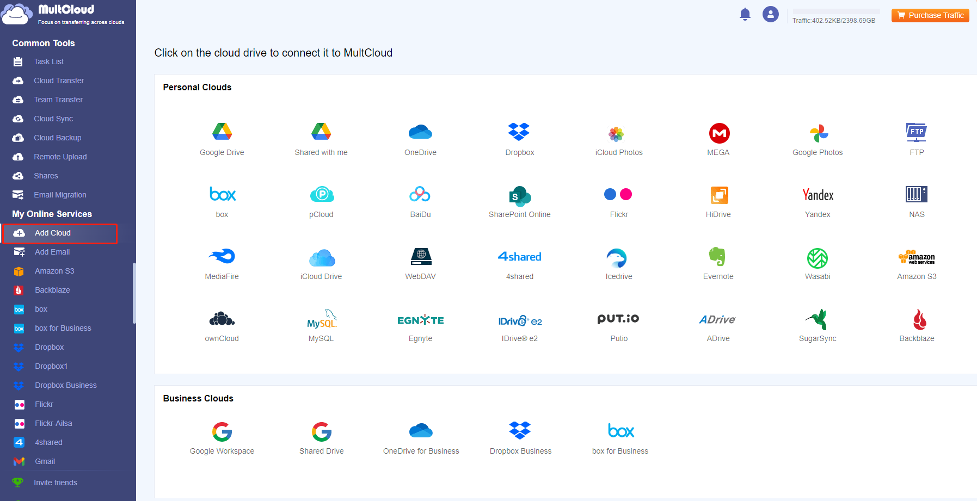
Task: Select the Shared with me cloud icon
Action: coord(321,132)
